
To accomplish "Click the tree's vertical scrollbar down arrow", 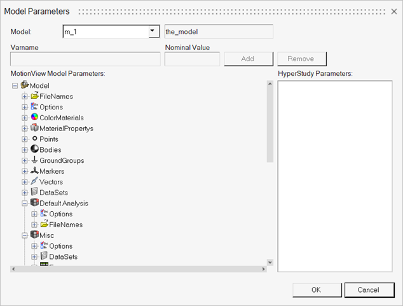I will pyautogui.click(x=270, y=262).
